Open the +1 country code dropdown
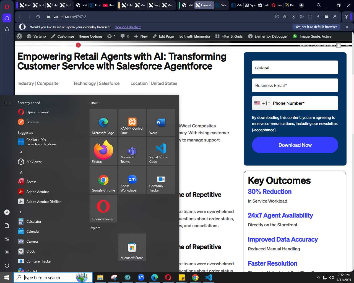 pyautogui.click(x=262, y=103)
